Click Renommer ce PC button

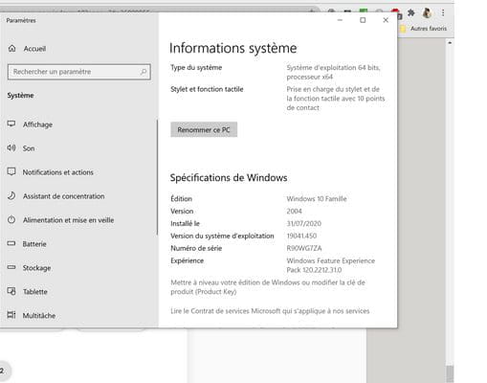pyautogui.click(x=204, y=129)
